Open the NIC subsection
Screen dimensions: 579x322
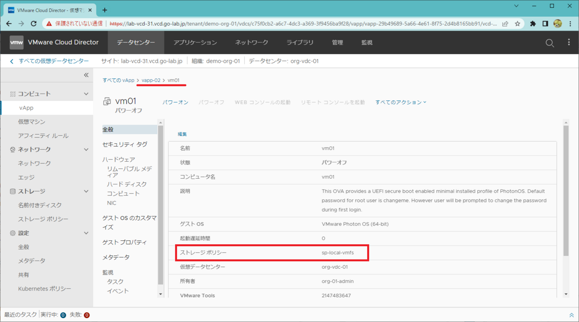[111, 203]
